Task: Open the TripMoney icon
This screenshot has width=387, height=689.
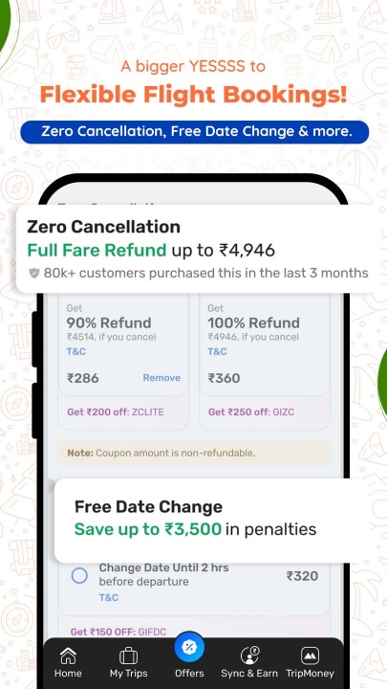Action: [x=310, y=656]
